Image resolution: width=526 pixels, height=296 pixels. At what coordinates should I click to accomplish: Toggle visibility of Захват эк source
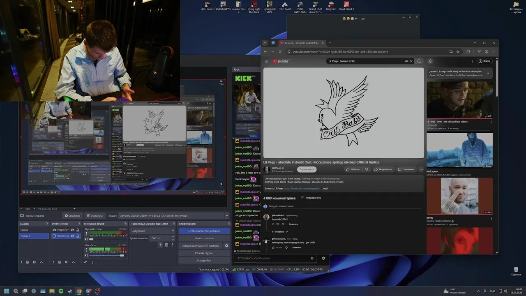click(x=72, y=236)
